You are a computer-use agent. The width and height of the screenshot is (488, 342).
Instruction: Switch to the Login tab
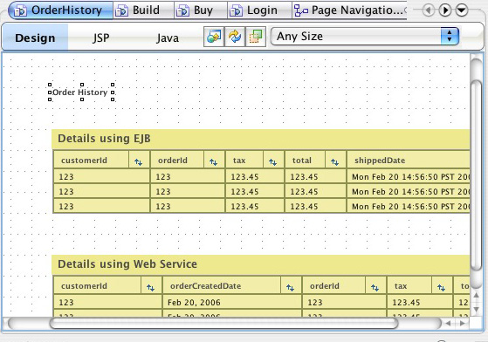pyautogui.click(x=259, y=10)
